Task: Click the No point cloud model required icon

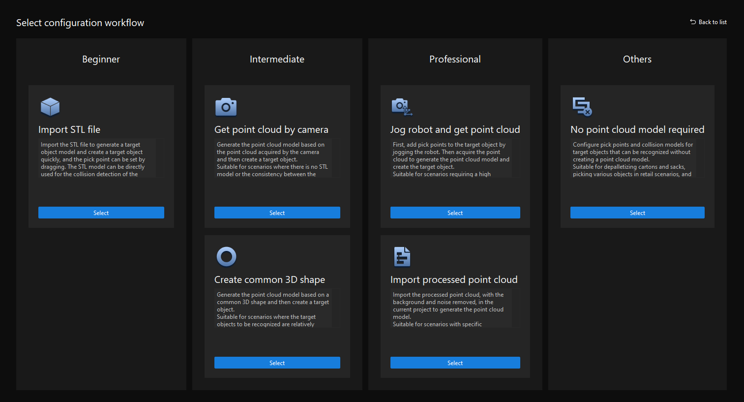Action: point(582,106)
